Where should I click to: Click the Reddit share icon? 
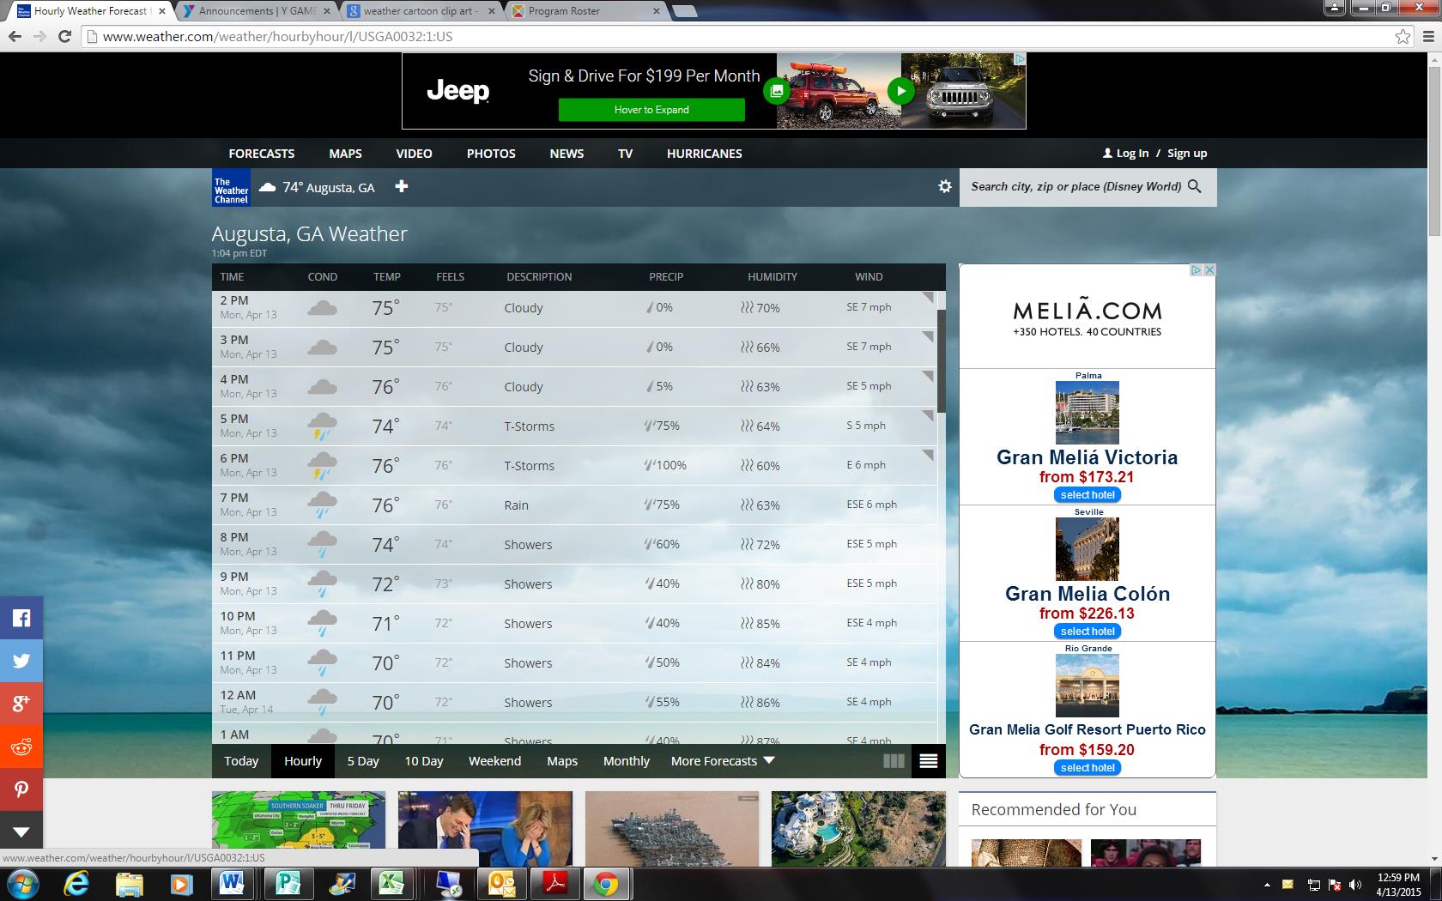21,747
